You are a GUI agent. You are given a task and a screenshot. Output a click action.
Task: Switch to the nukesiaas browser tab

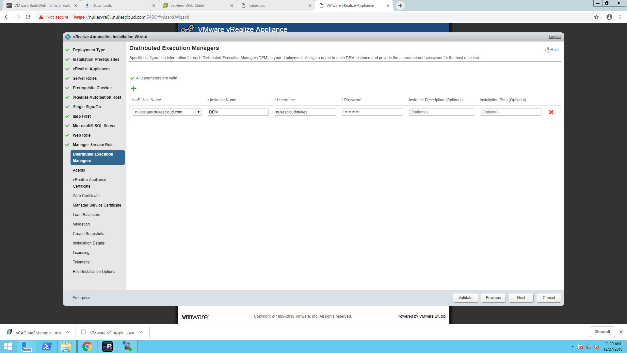(276, 6)
